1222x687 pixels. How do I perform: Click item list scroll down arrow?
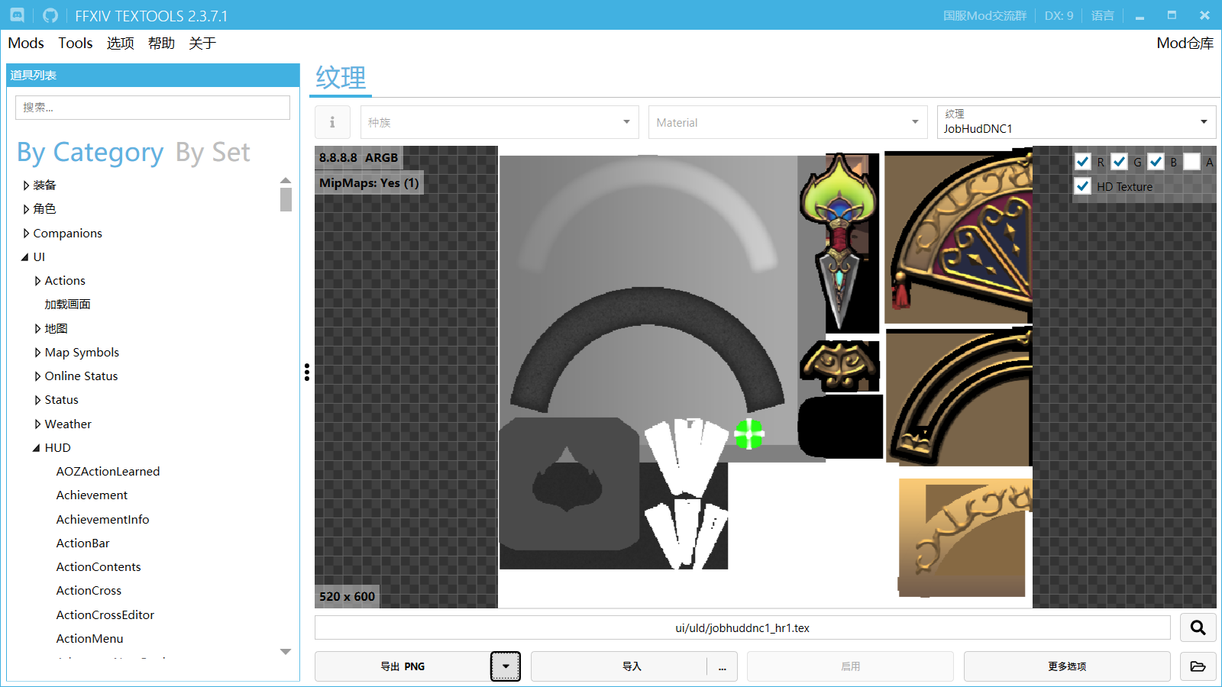[286, 652]
